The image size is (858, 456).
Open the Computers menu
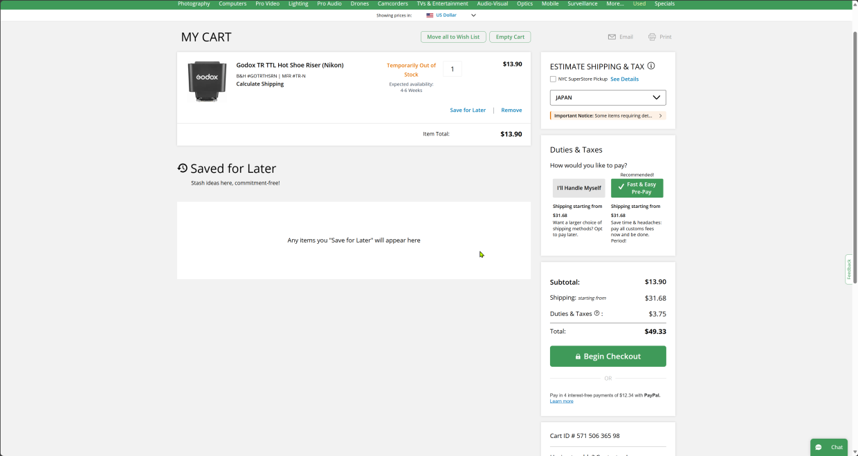(x=232, y=4)
